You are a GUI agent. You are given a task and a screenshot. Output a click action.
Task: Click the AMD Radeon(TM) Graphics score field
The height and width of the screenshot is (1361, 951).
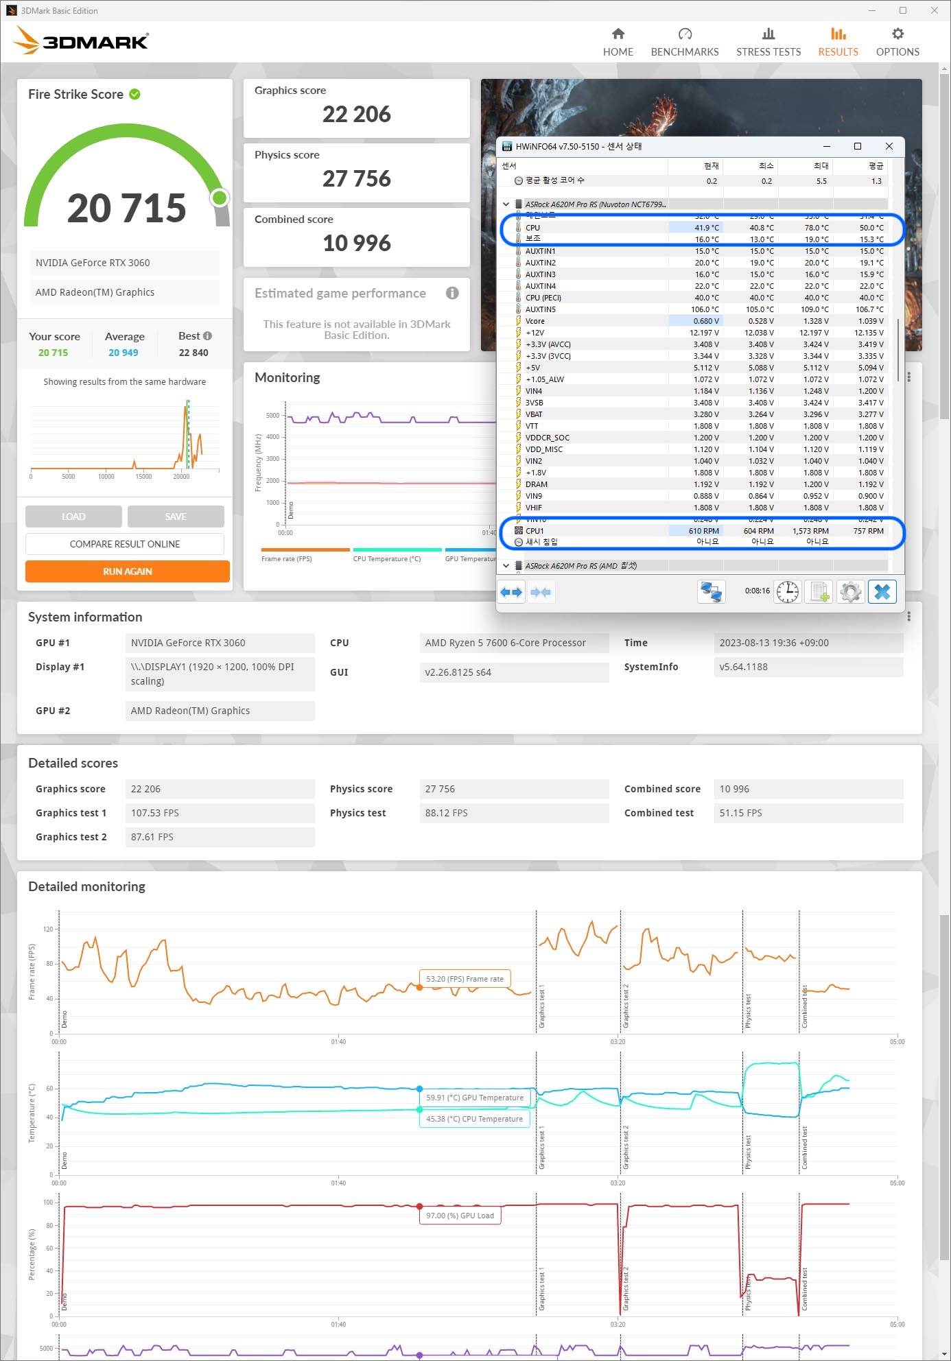tap(125, 292)
